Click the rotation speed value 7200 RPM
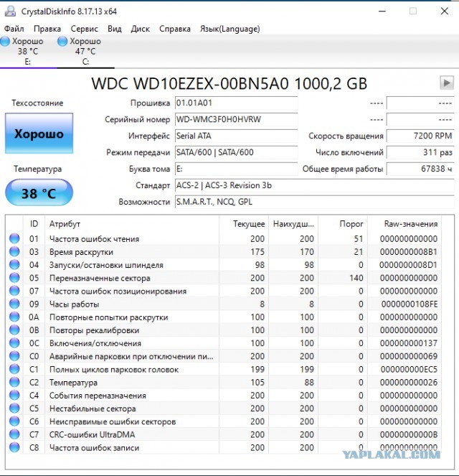The width and height of the screenshot is (459, 476). [x=420, y=136]
